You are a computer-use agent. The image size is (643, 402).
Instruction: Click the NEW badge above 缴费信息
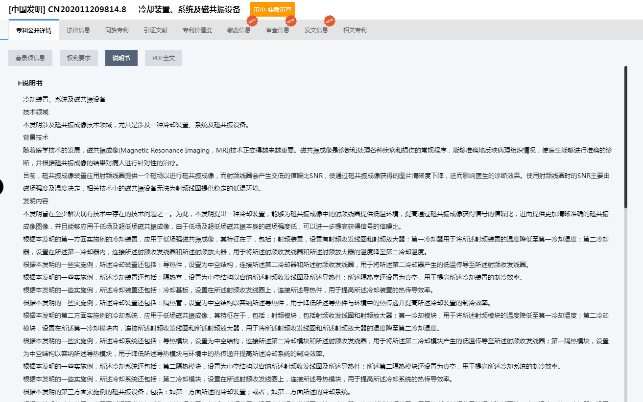click(x=252, y=22)
